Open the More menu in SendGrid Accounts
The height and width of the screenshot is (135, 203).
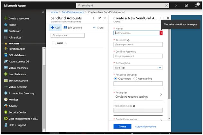98,28
